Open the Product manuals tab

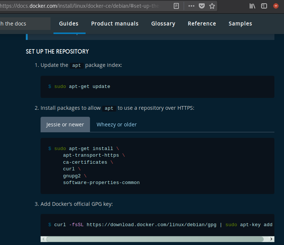[x=115, y=24]
